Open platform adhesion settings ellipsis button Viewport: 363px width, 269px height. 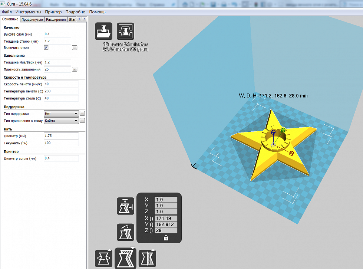point(82,121)
